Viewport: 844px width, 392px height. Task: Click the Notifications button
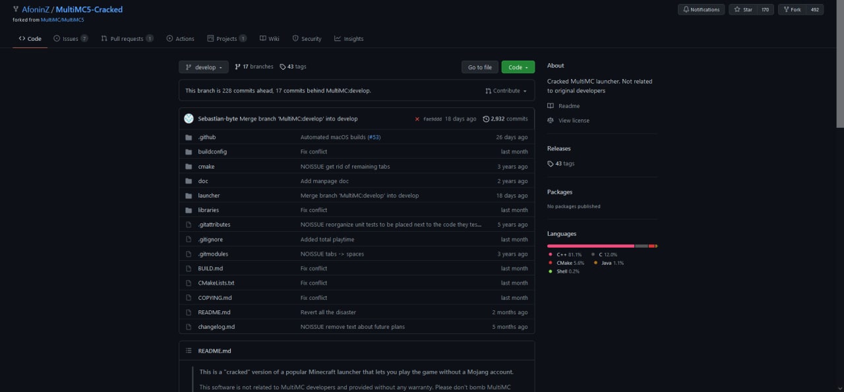(x=701, y=10)
